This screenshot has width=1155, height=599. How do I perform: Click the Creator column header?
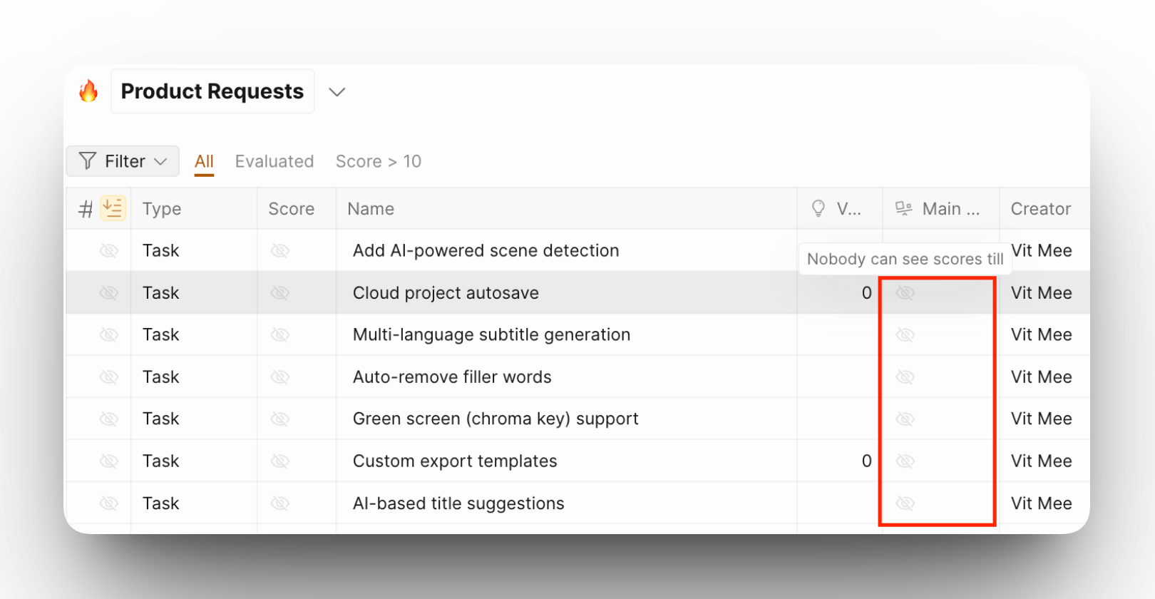tap(1041, 209)
